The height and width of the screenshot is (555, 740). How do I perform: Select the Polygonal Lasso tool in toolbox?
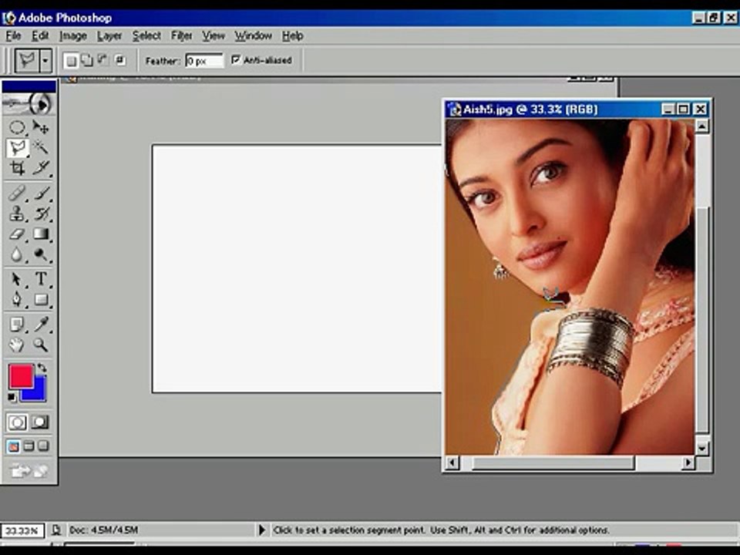[17, 148]
